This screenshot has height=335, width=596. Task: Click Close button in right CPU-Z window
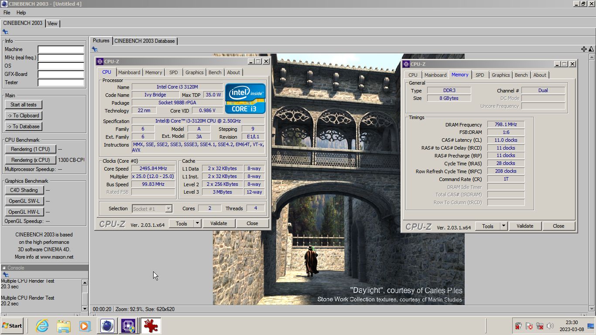(x=558, y=226)
